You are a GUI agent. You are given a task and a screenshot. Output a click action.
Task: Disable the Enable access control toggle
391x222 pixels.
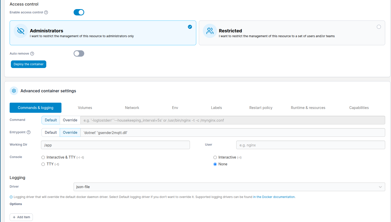tap(79, 12)
